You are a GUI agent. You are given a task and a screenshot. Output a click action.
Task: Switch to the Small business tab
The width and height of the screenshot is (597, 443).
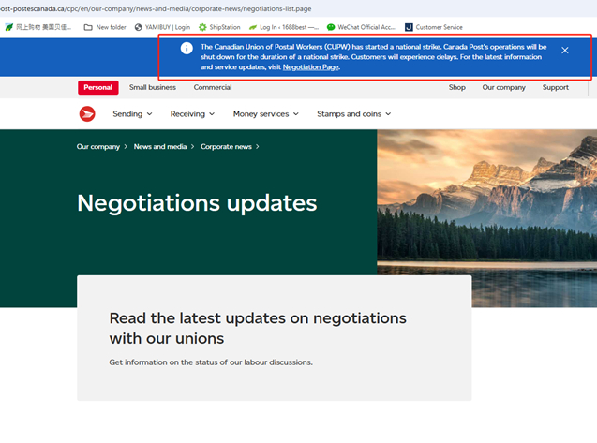coord(152,87)
